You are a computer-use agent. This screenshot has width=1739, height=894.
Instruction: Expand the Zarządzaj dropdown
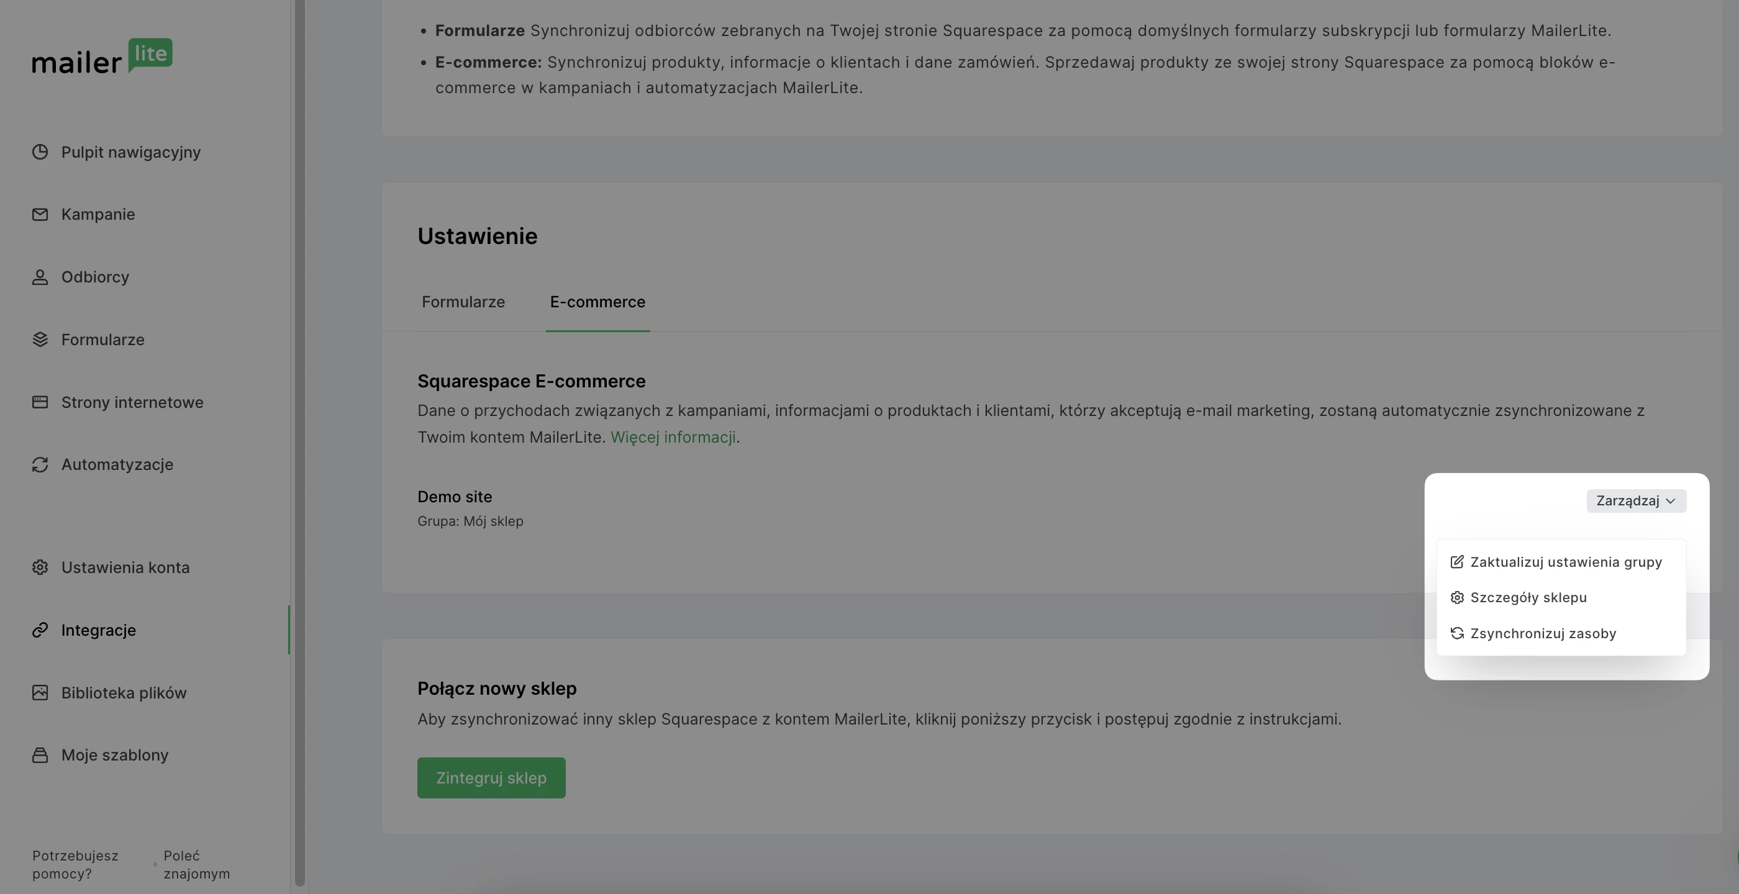(1636, 500)
